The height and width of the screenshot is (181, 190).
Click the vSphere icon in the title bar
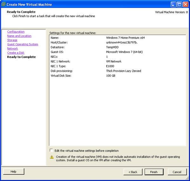pyautogui.click(x=3, y=4)
